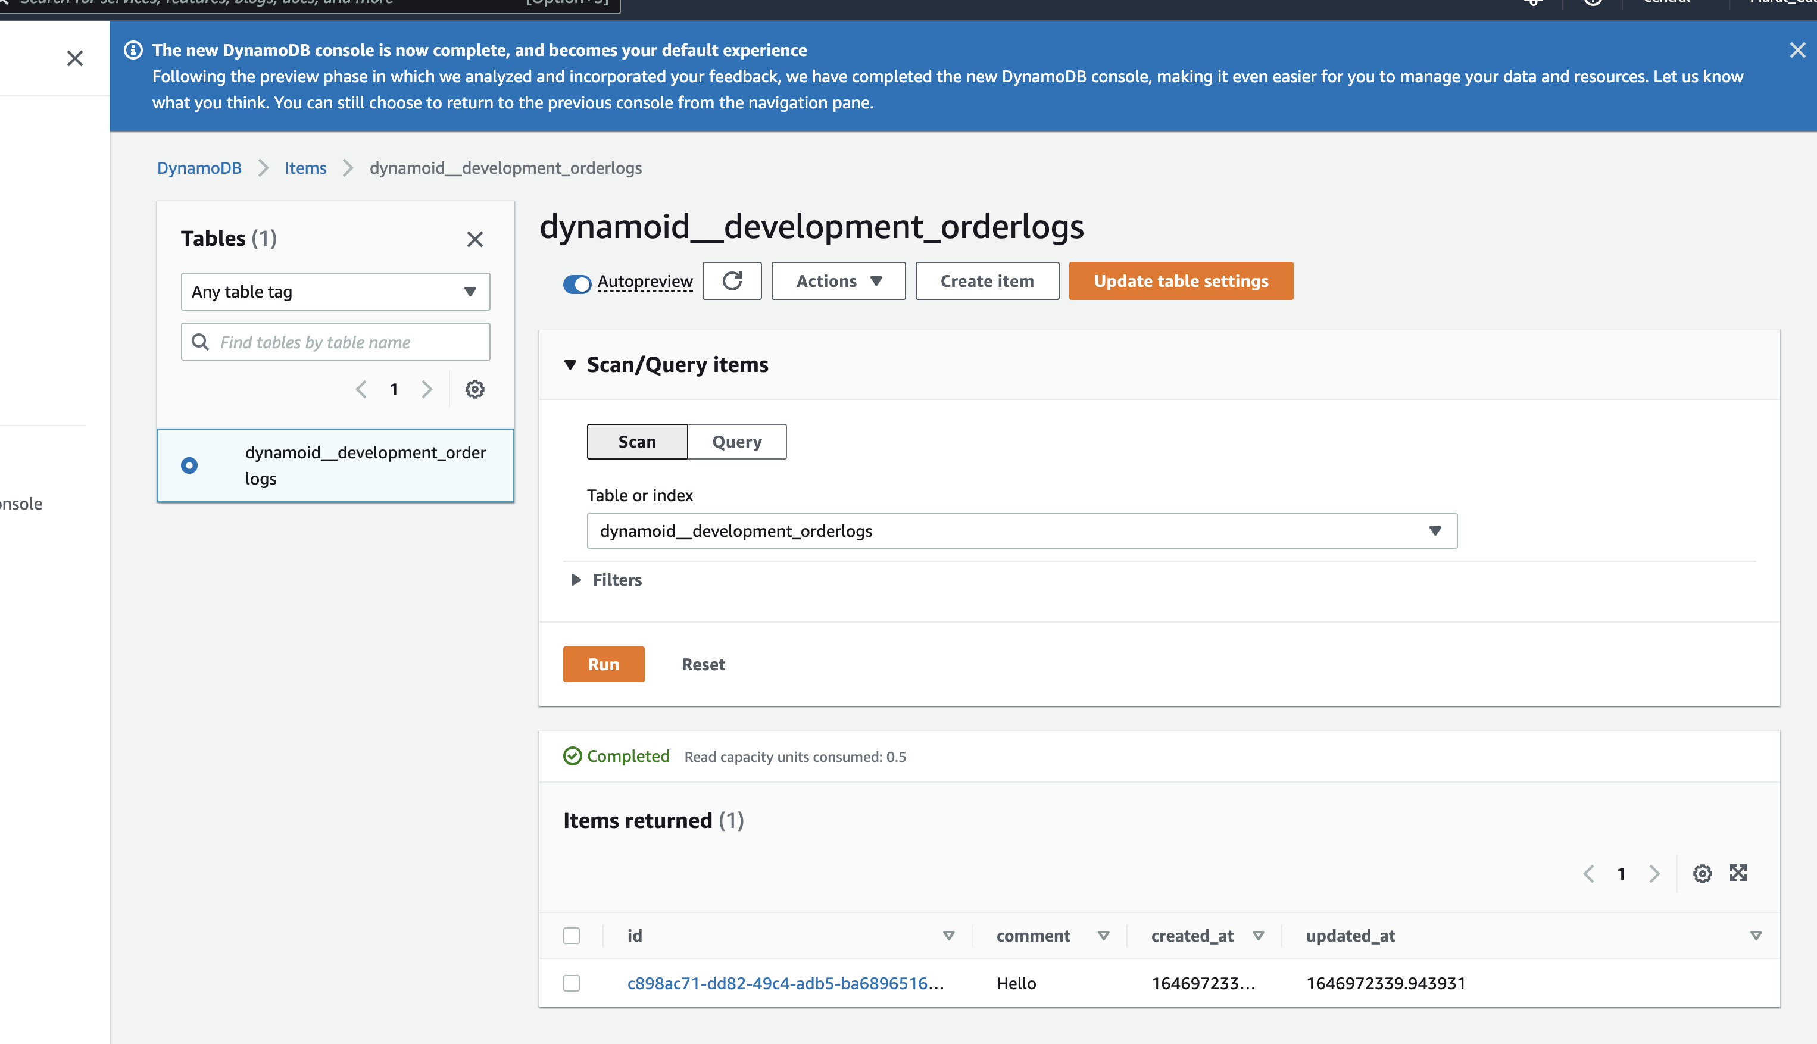
Task: Go to next page in Tables list
Action: 427,389
